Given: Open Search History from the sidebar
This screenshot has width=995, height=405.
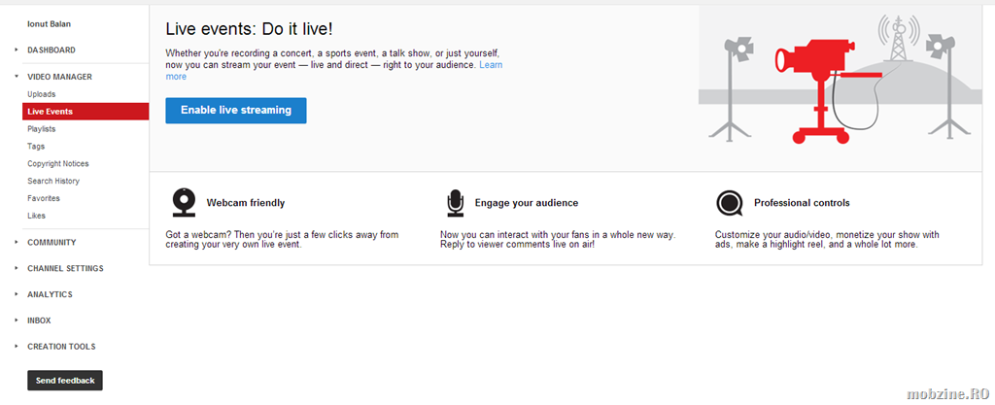Looking at the screenshot, I should click(53, 181).
